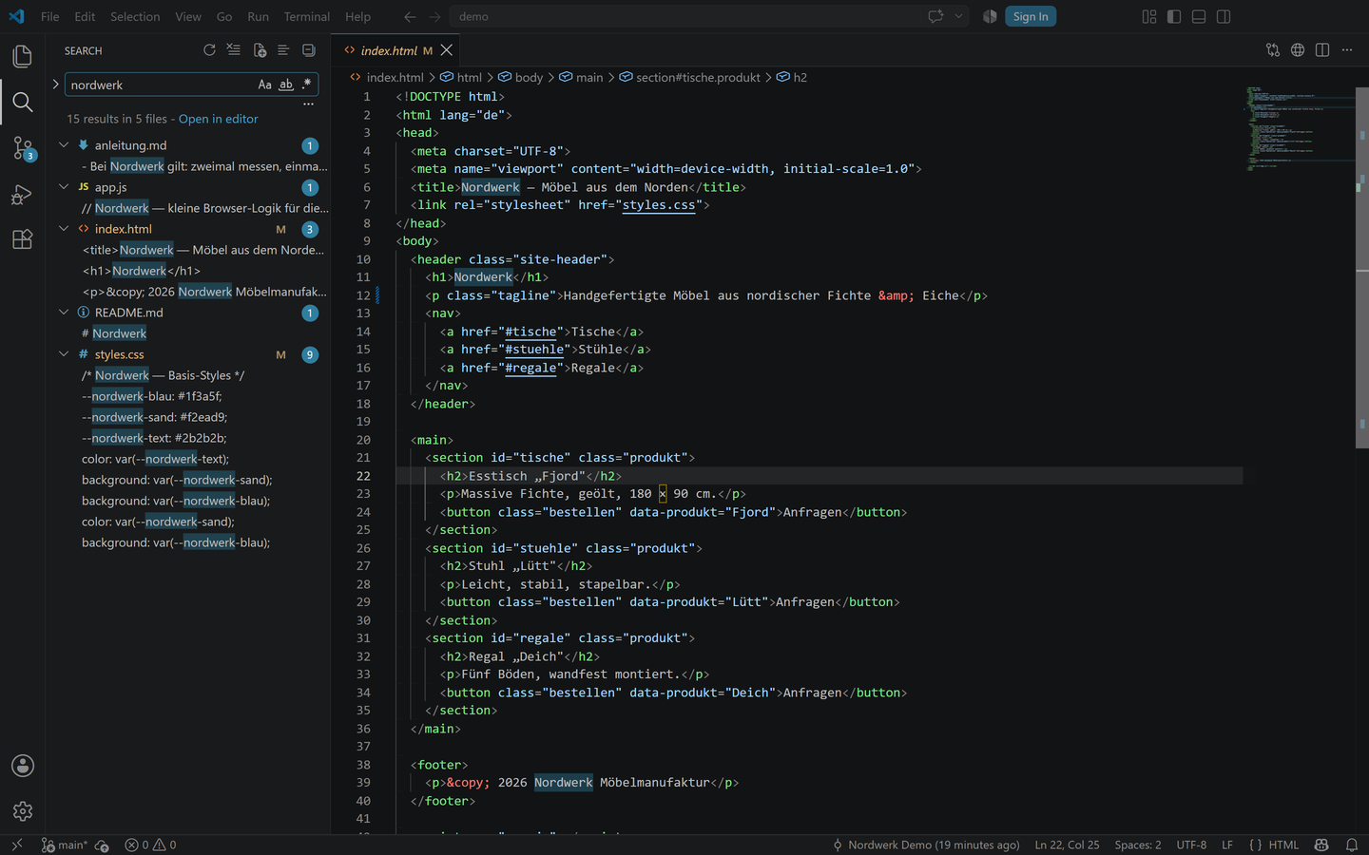Open remote window icon in status bar
Screen dimensions: 1369x855
pyautogui.click(x=16, y=845)
